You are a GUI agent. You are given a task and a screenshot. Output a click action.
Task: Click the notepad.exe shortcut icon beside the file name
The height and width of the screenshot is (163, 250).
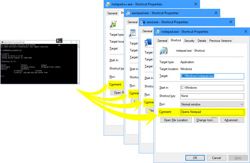(164, 51)
